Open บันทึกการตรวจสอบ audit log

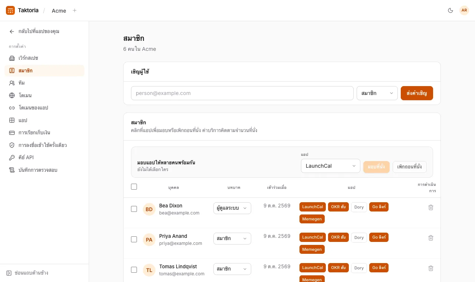pos(45,170)
